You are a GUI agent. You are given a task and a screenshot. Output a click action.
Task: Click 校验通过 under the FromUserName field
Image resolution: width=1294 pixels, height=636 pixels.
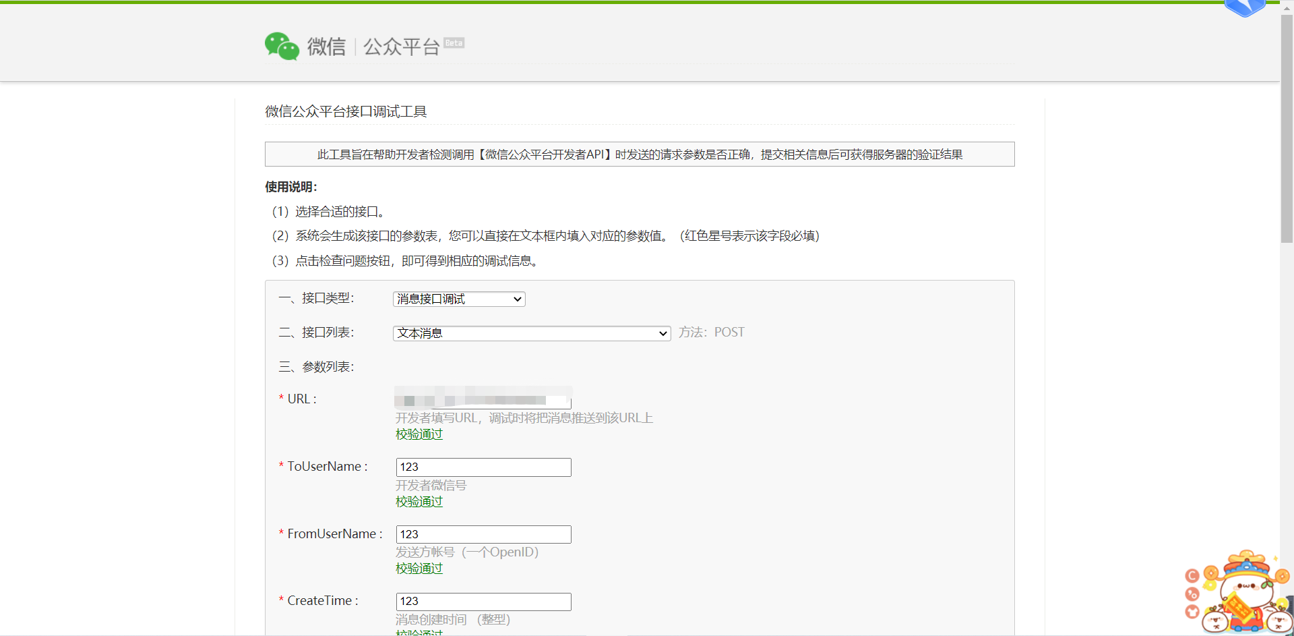[419, 569]
